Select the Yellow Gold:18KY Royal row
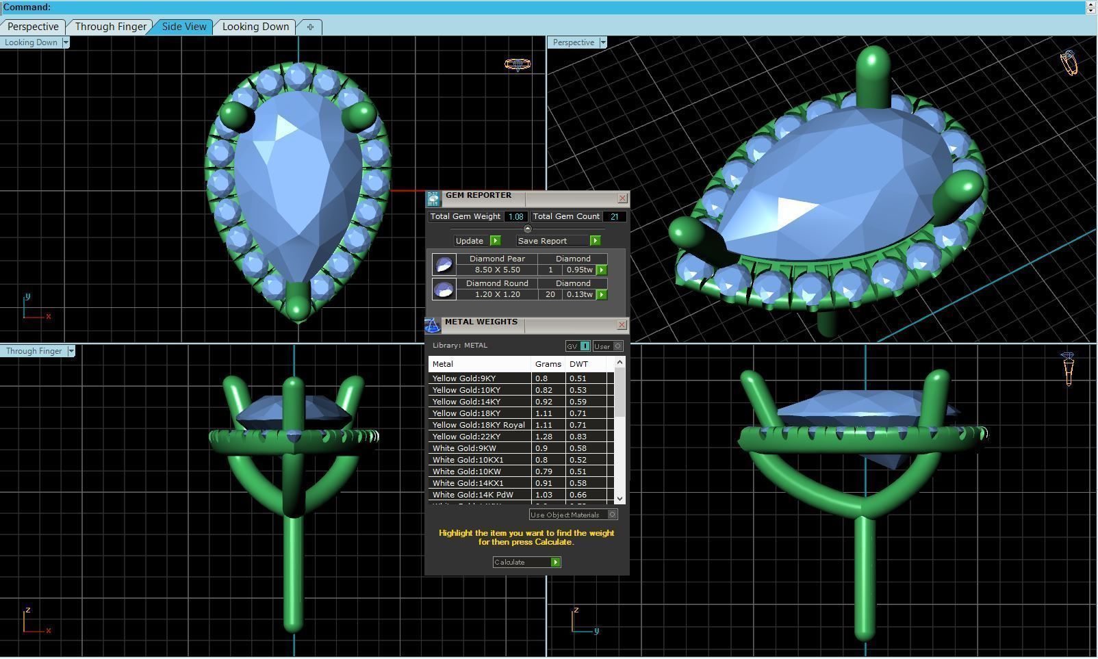The width and height of the screenshot is (1098, 659). coord(520,425)
